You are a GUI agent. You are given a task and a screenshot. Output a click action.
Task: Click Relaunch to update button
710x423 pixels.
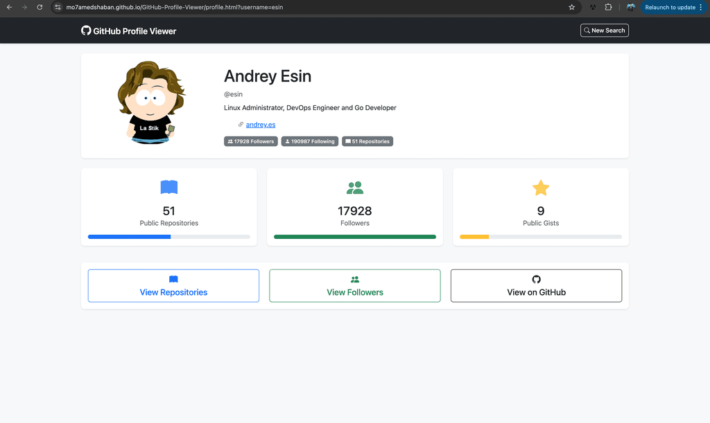(x=673, y=7)
